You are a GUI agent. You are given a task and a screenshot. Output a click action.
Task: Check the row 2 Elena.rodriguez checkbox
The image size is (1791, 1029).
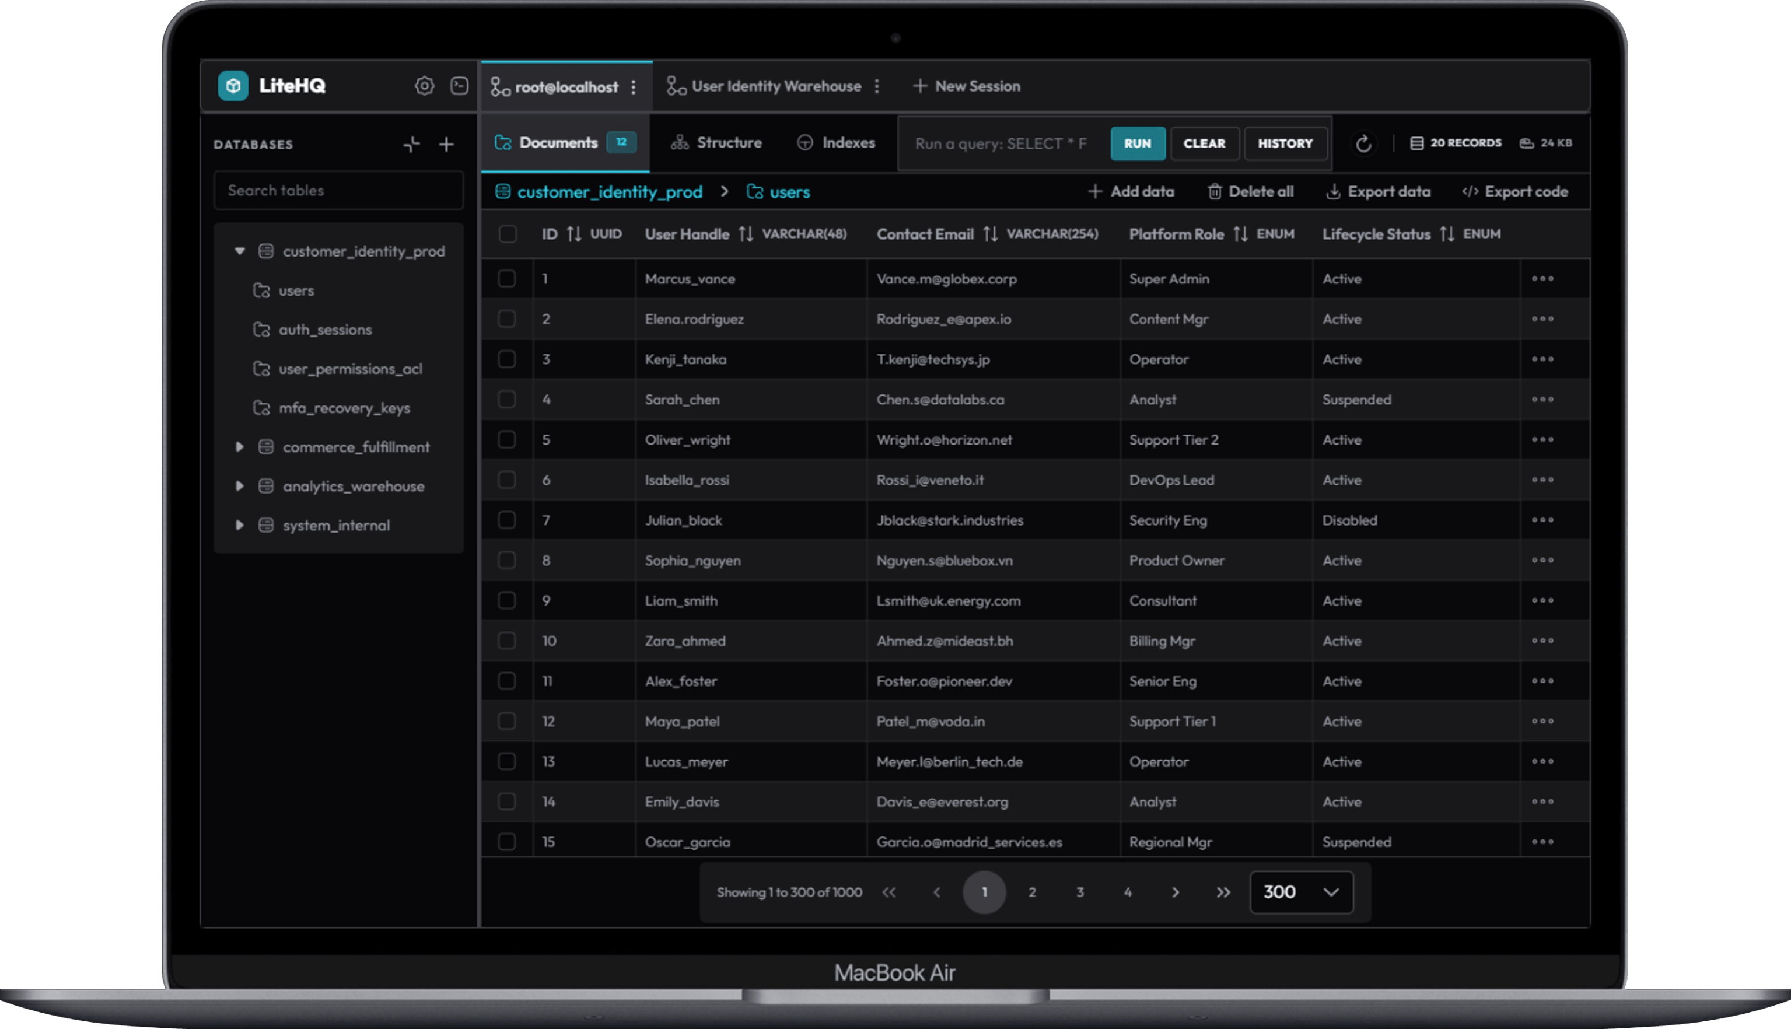click(x=507, y=318)
